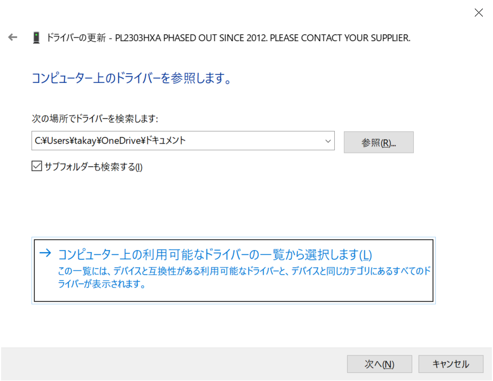Close the driver update dialog
This screenshot has height=381, width=493.
479,13
